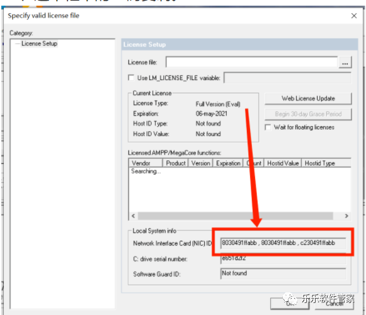366x315 pixels.
Task: Enable Use LM_LICENSE_FILE variable checkbox
Action: pyautogui.click(x=131, y=77)
